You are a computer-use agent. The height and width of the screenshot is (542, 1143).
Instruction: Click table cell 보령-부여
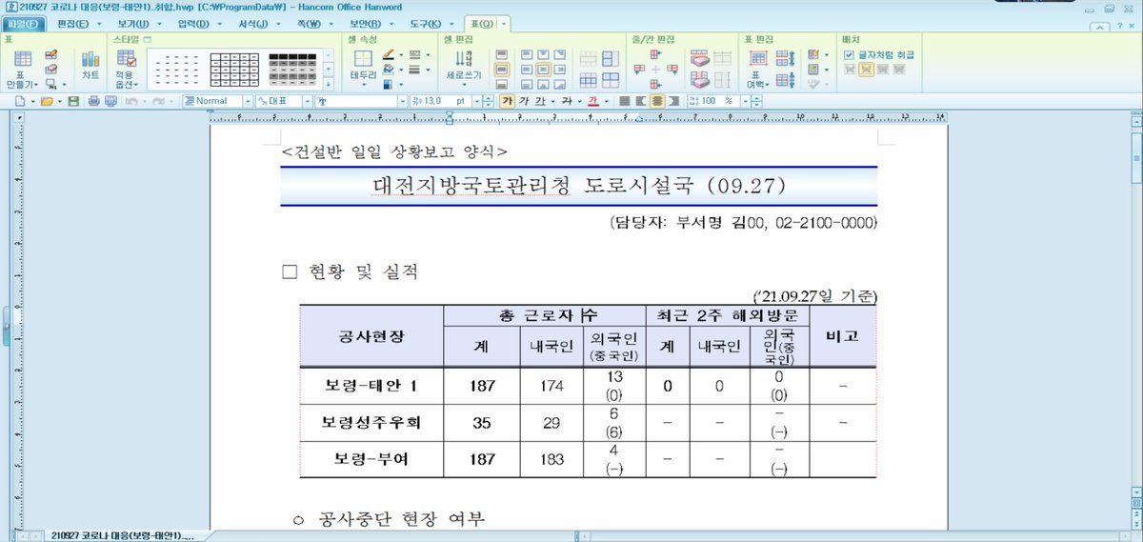(371, 459)
